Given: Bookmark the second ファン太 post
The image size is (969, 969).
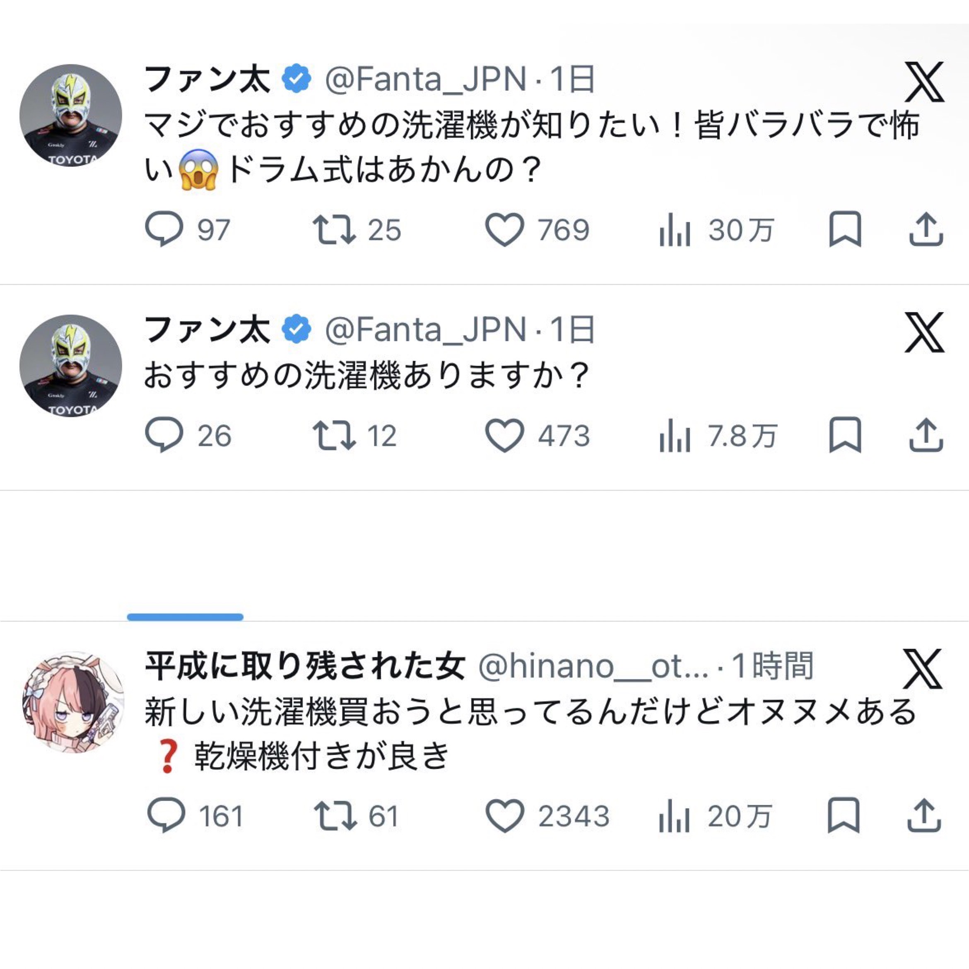Looking at the screenshot, I should 845,435.
